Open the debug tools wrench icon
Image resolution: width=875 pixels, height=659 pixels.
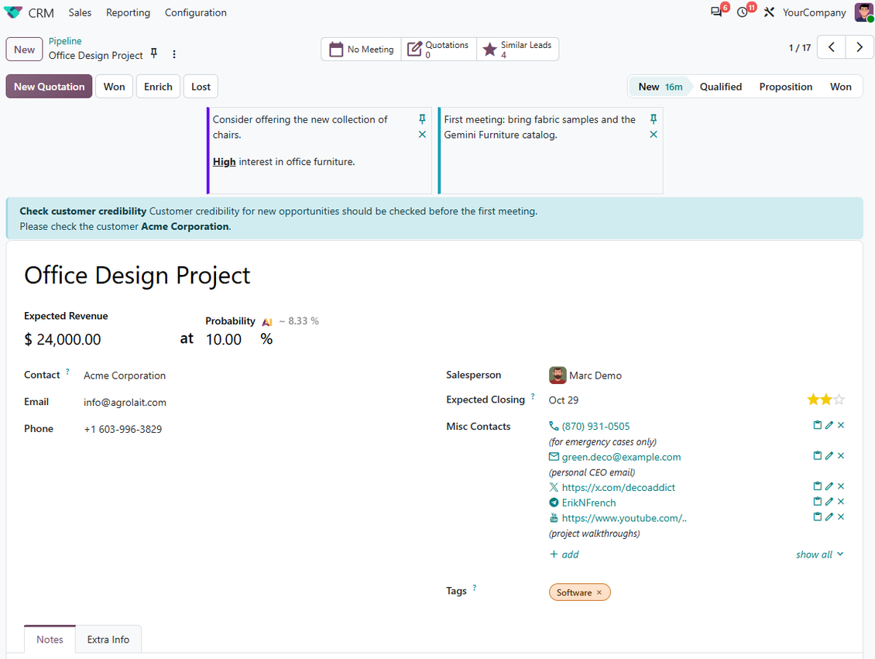pos(769,12)
